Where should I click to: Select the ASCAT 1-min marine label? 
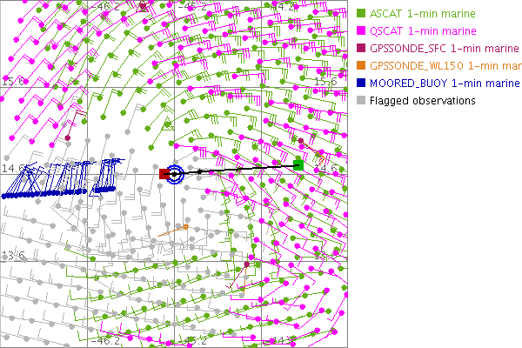(x=418, y=14)
